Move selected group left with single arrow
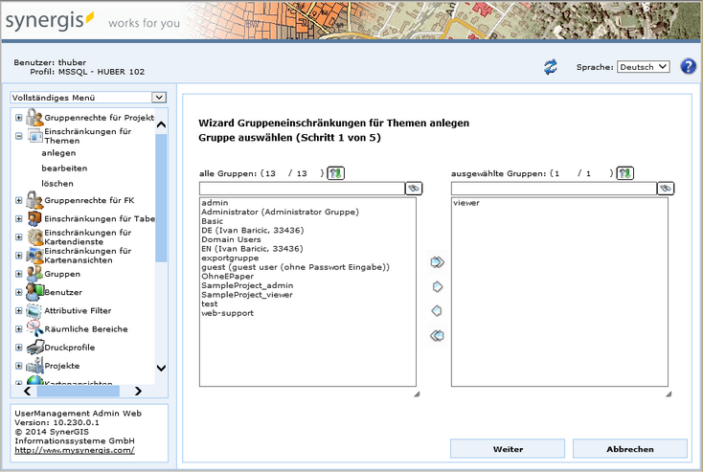This screenshot has width=703, height=472. click(x=437, y=311)
